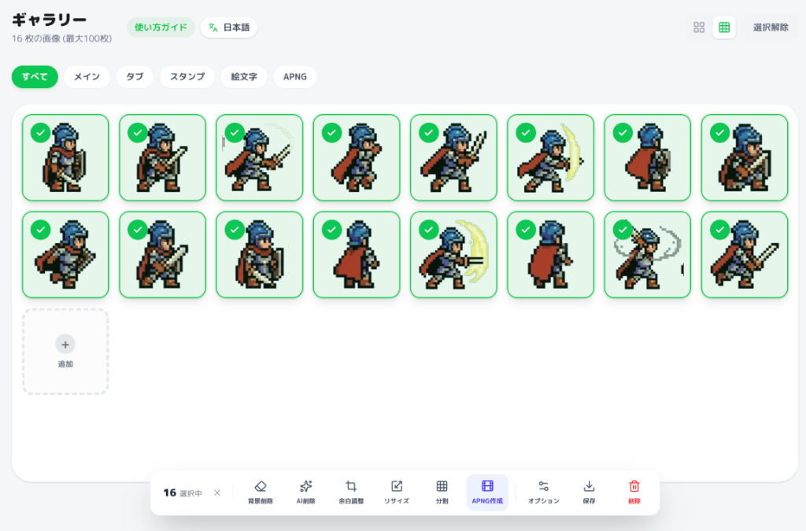Select the 分割 split tool
806x531 pixels.
[x=442, y=492]
